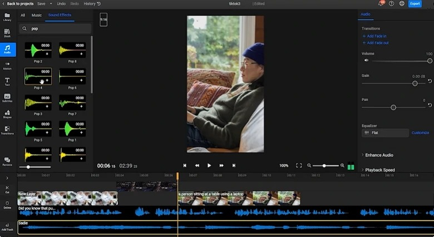The width and height of the screenshot is (434, 237).
Task: Open the Equalizer Flat dropdown
Action: pyautogui.click(x=385, y=133)
